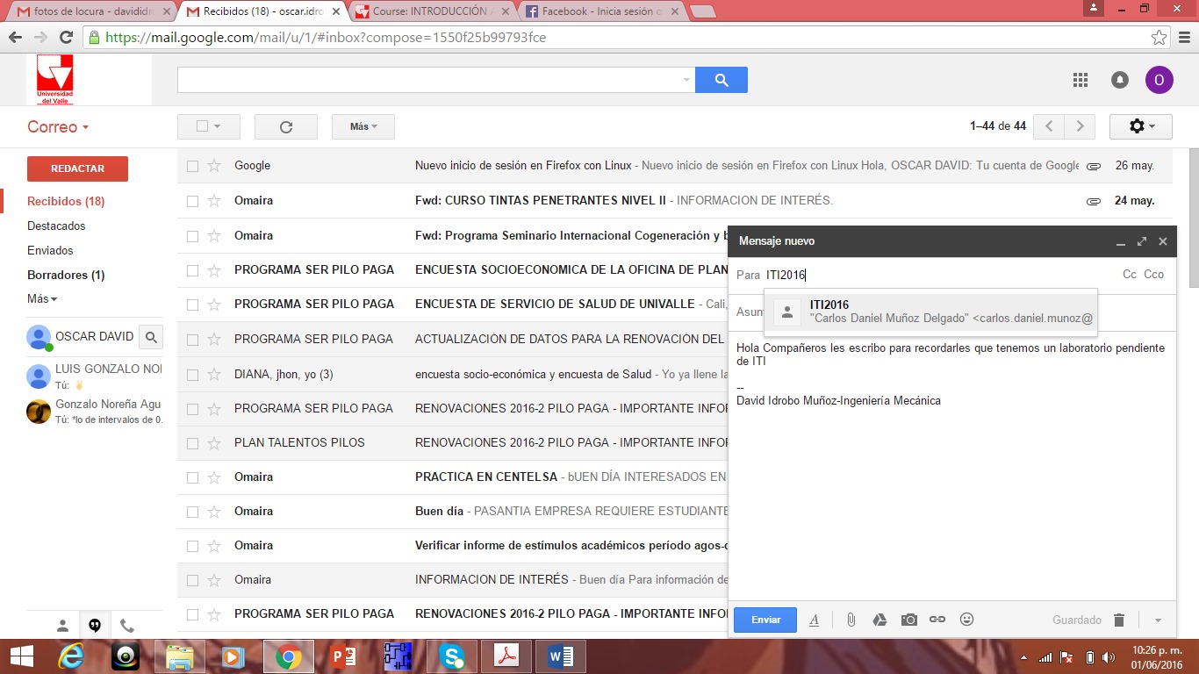Open the Windows Start menu
This screenshot has height=674, width=1199.
[x=21, y=656]
